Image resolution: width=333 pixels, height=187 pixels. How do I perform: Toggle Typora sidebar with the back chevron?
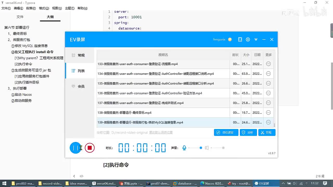coord(74,176)
